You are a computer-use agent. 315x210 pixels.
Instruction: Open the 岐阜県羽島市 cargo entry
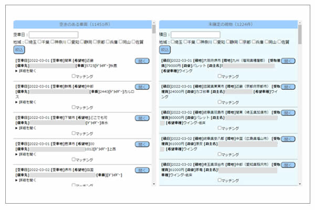(x=288, y=113)
